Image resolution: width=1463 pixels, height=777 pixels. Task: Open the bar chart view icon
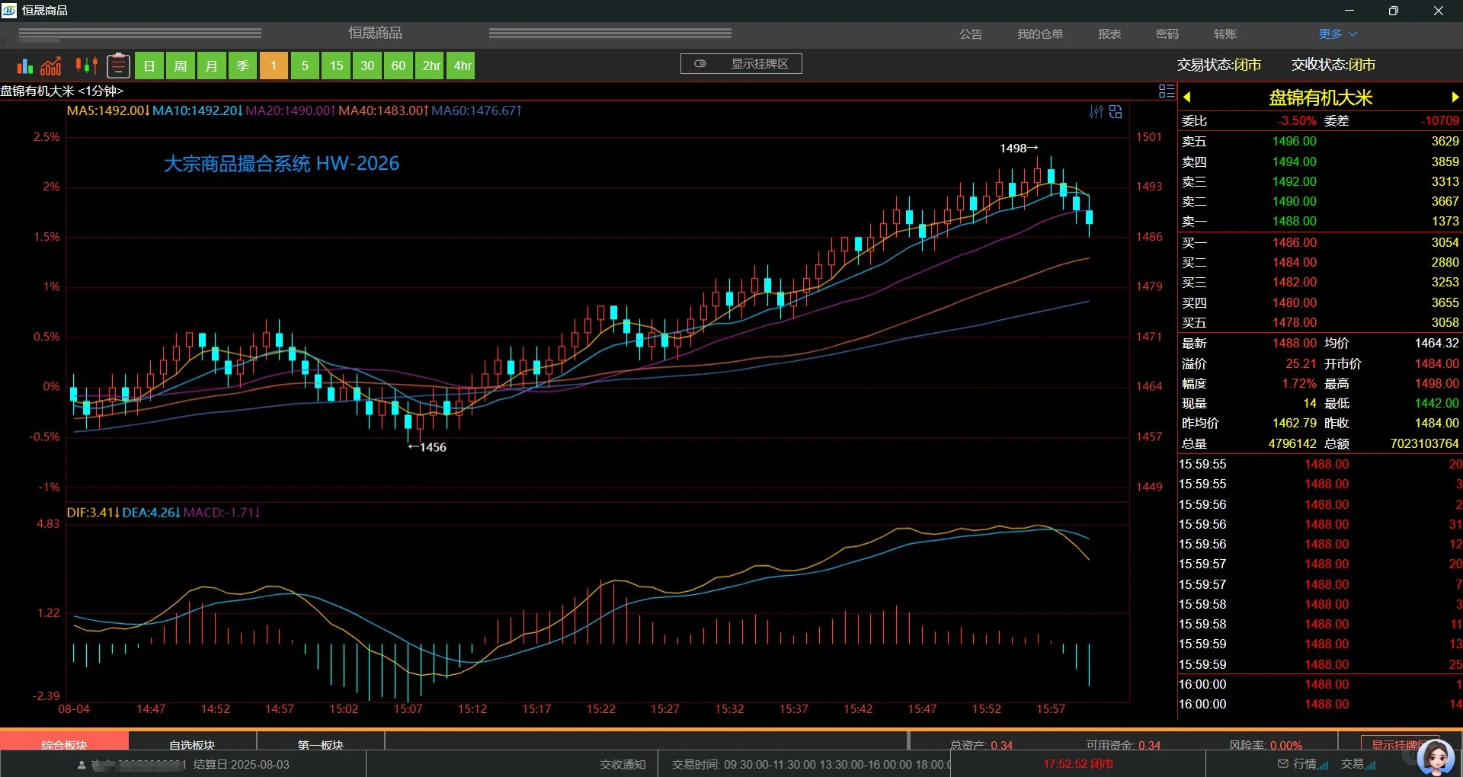tap(25, 66)
